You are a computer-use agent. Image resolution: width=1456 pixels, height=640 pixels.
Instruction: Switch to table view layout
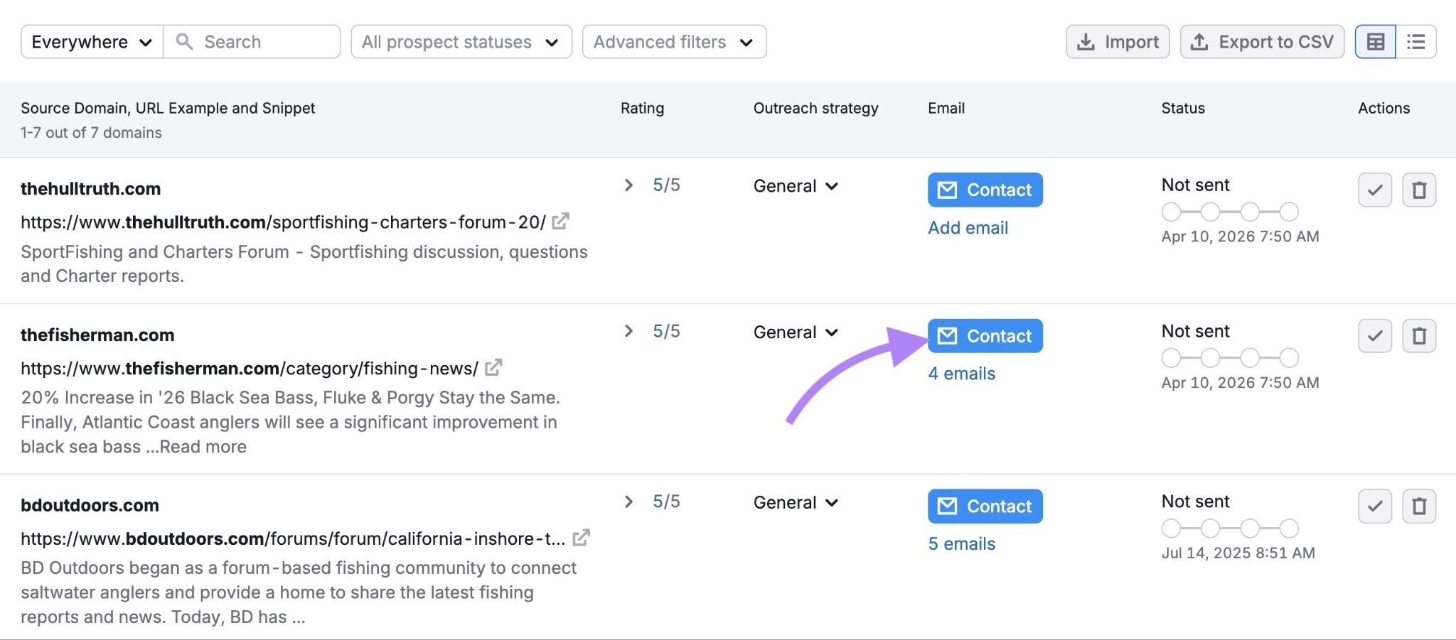point(1376,41)
